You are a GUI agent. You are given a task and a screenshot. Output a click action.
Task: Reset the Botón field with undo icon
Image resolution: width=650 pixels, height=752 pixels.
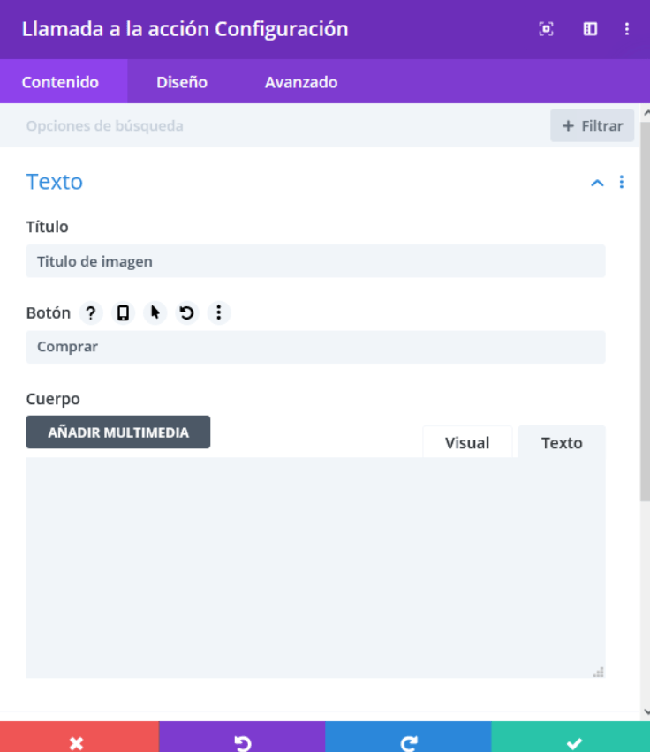[186, 313]
